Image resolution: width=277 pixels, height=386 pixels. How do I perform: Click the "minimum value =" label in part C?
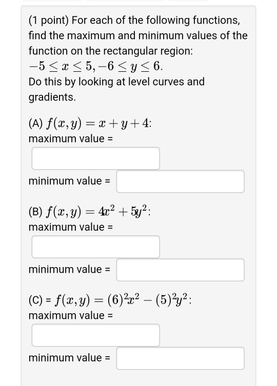(x=69, y=358)
